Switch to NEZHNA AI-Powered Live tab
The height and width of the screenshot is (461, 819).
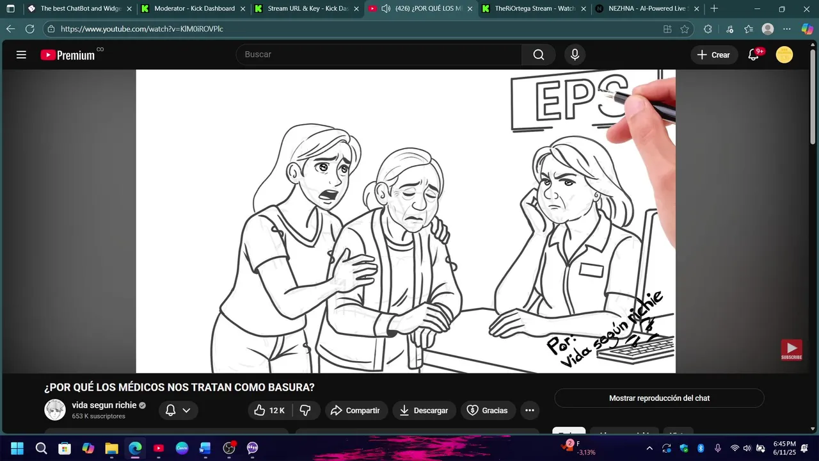647,8
